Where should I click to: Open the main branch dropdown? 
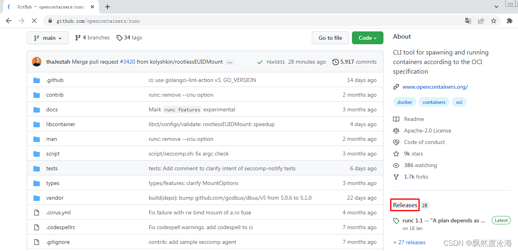47,38
